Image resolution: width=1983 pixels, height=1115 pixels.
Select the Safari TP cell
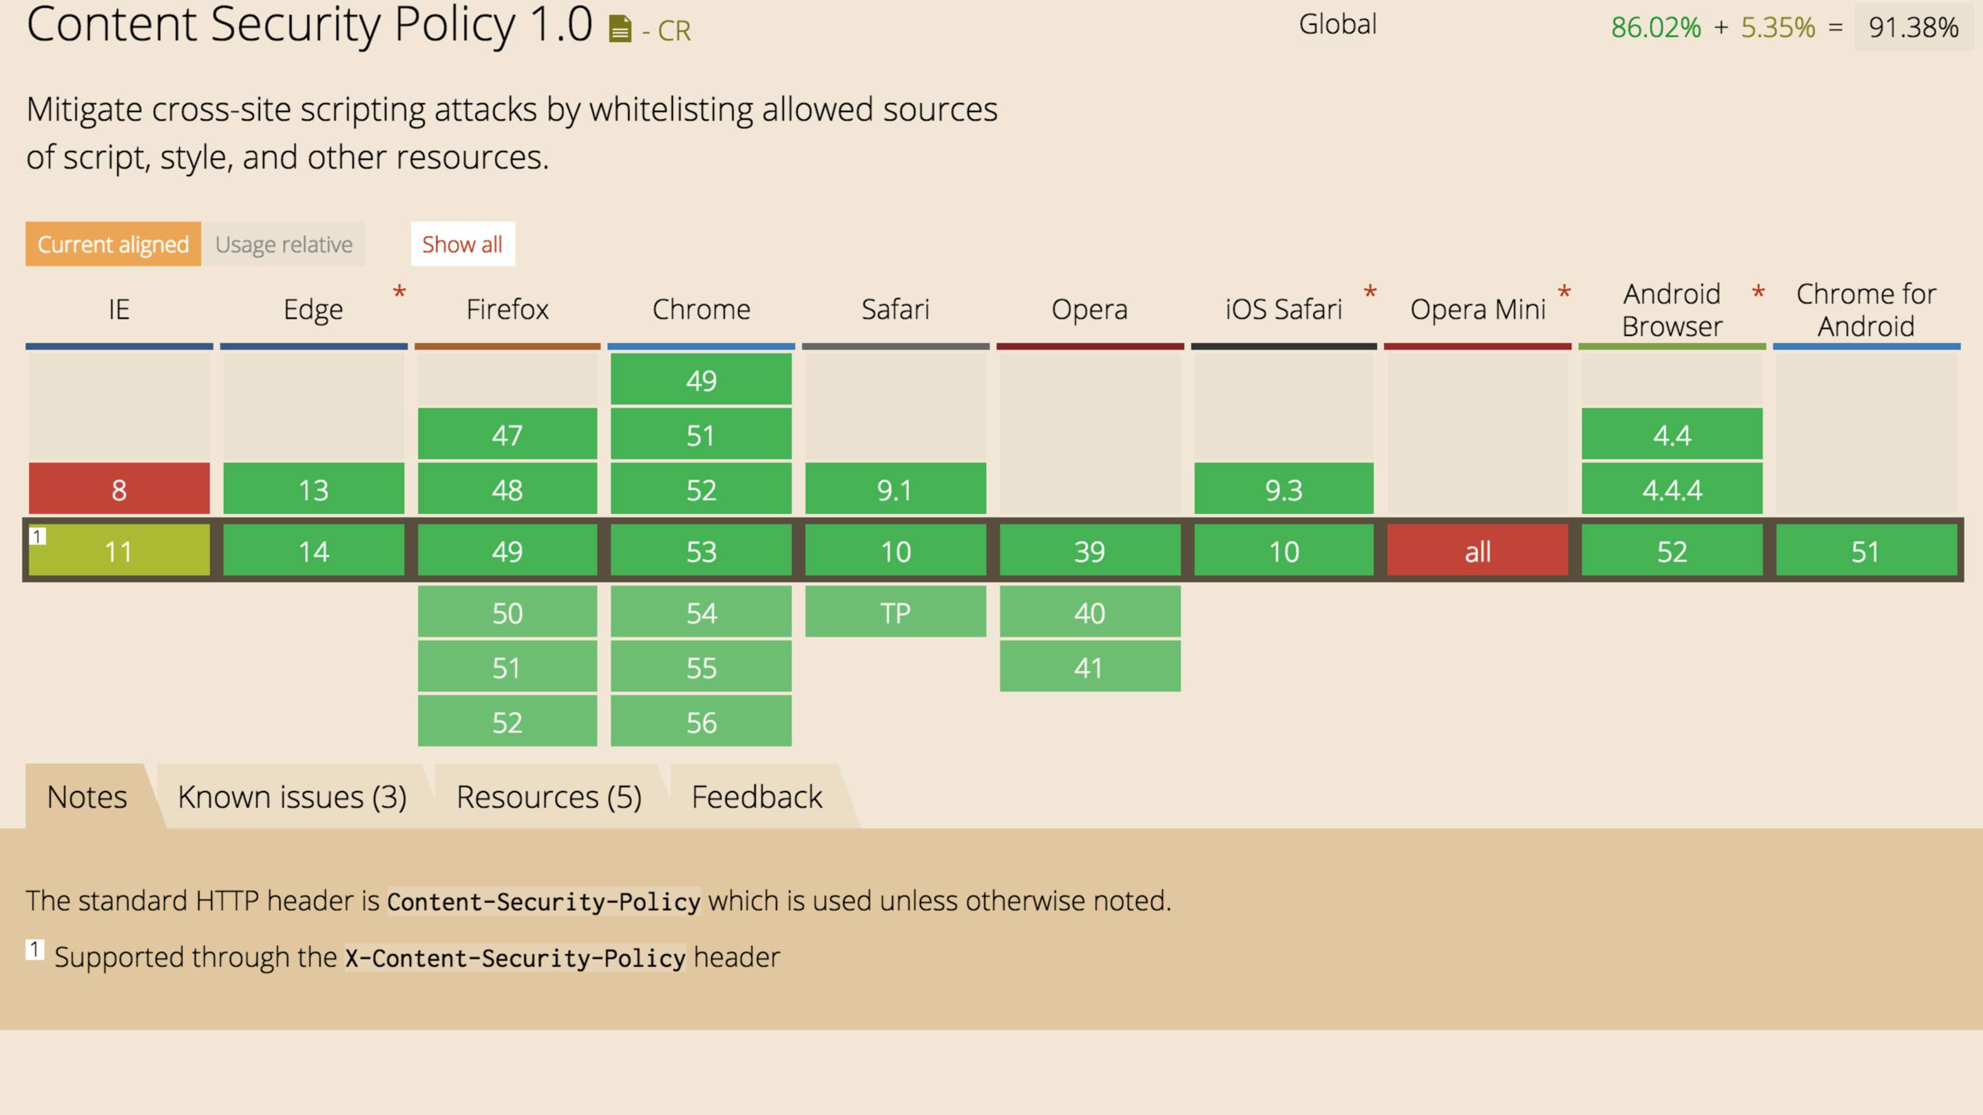point(895,612)
